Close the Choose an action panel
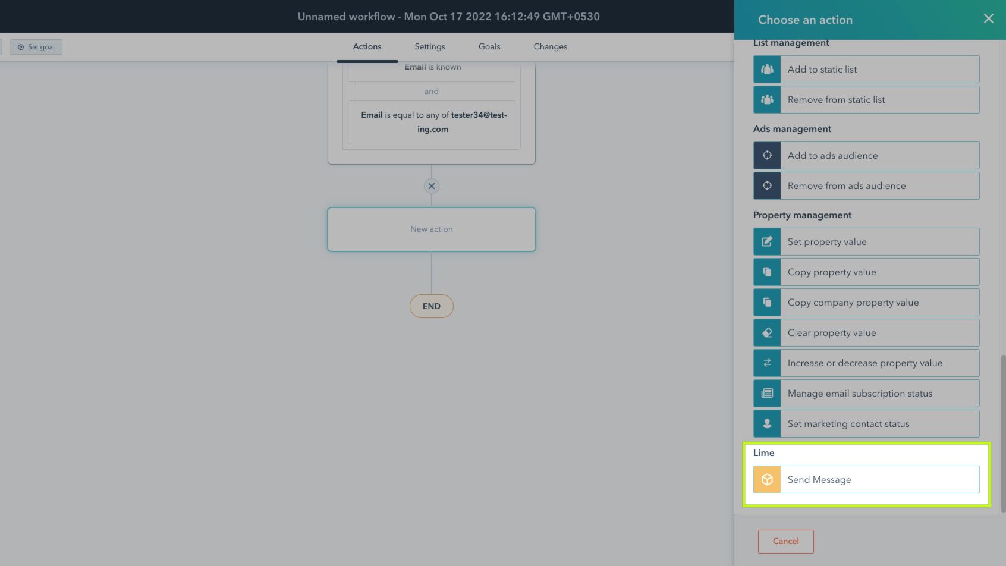Viewport: 1006px width, 566px height. pos(988,18)
